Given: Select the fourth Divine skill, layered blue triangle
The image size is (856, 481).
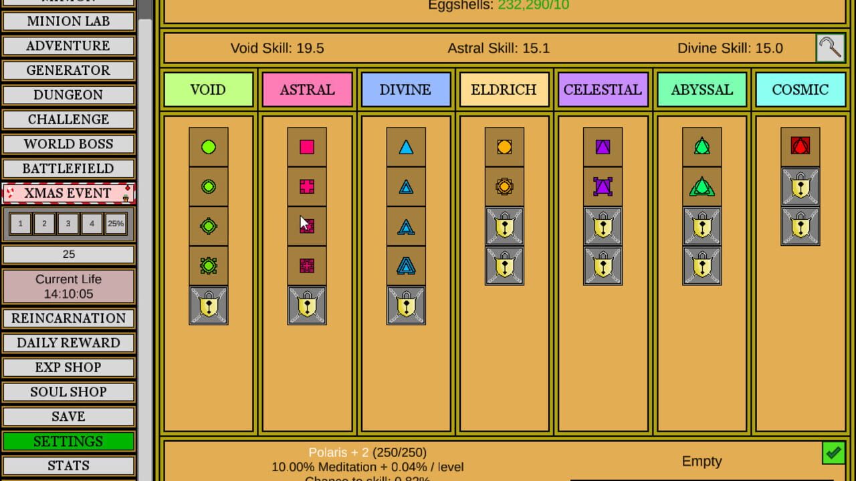Looking at the screenshot, I should (406, 266).
